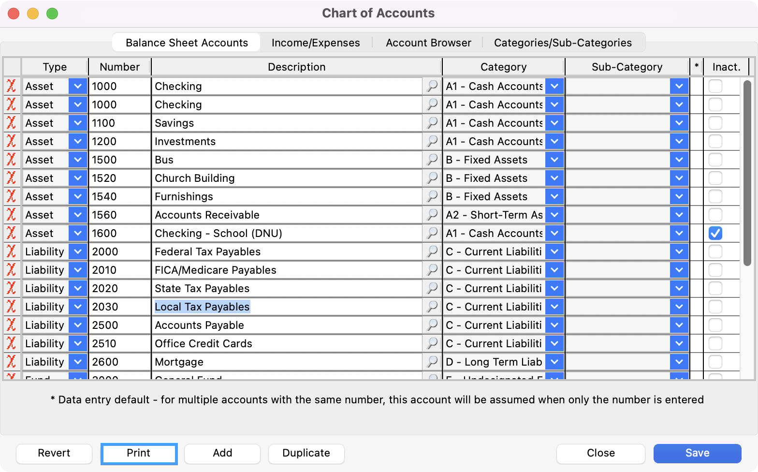Viewport: 758px width, 472px height.
Task: Delete the Mortgage account row with red X
Action: tap(11, 362)
